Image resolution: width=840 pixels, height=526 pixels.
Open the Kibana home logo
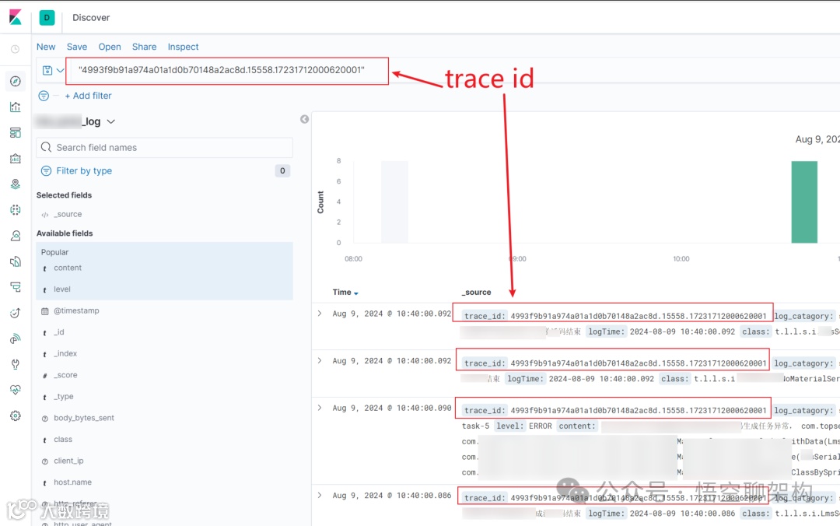pos(15,17)
